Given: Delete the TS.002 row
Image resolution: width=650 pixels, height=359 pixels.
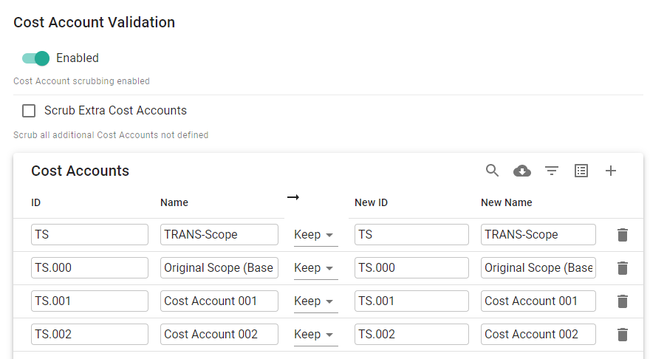Looking at the screenshot, I should [x=622, y=335].
